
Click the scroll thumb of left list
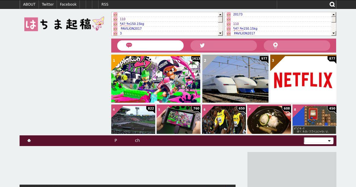click(220, 20)
